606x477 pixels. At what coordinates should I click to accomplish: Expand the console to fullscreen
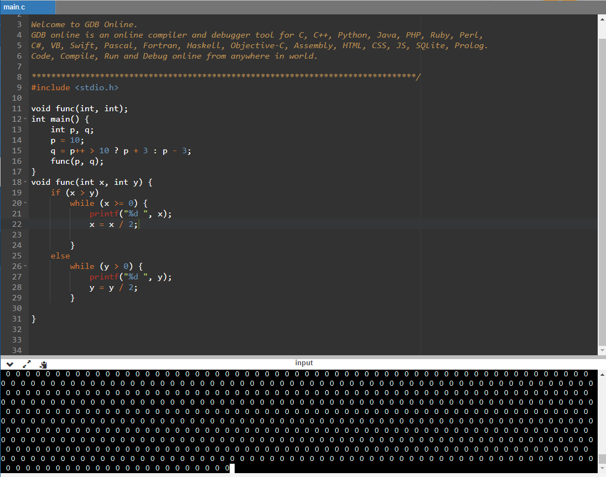[x=27, y=365]
